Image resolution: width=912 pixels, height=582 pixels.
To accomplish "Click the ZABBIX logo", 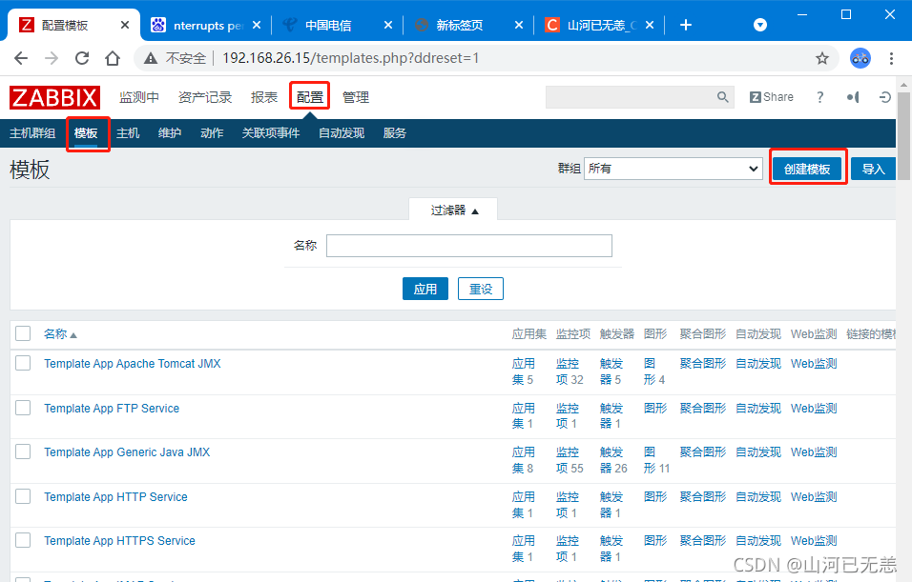I will tap(54, 97).
